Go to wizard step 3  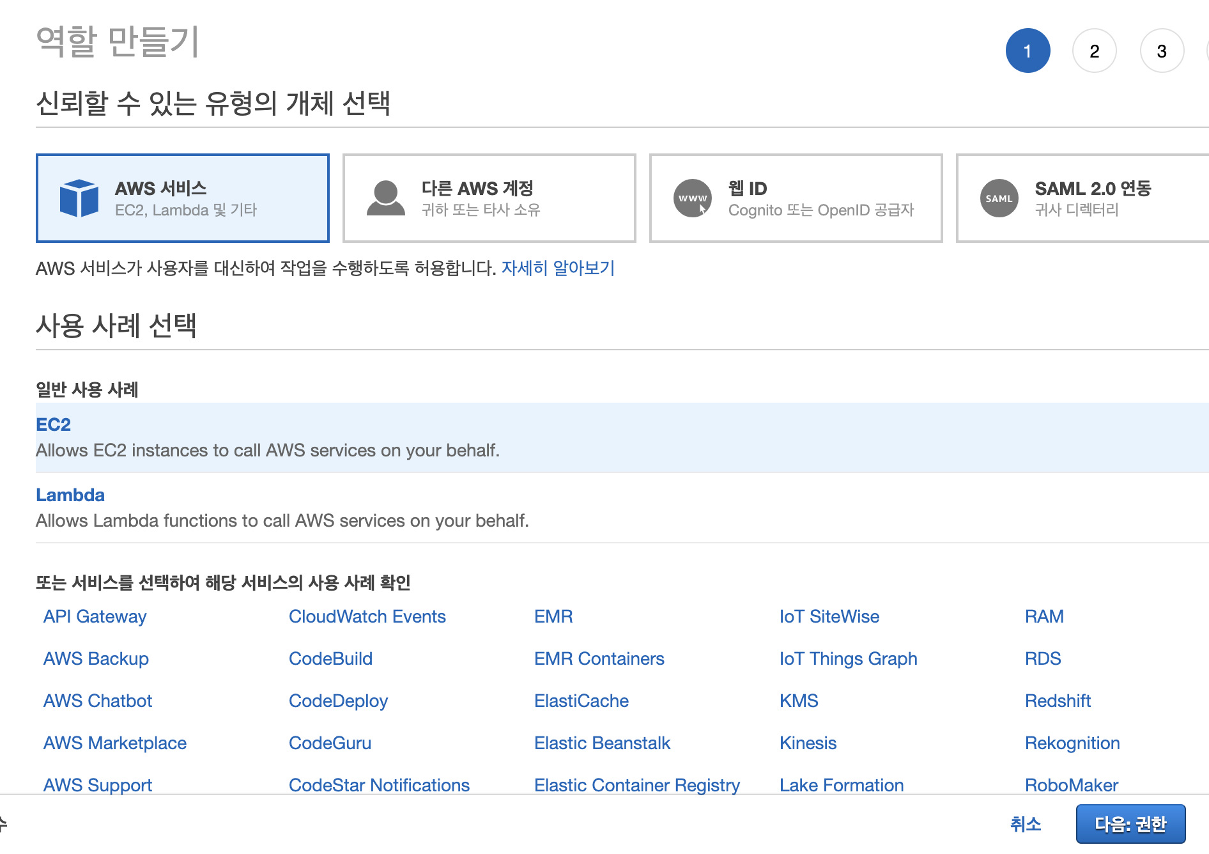click(1162, 51)
